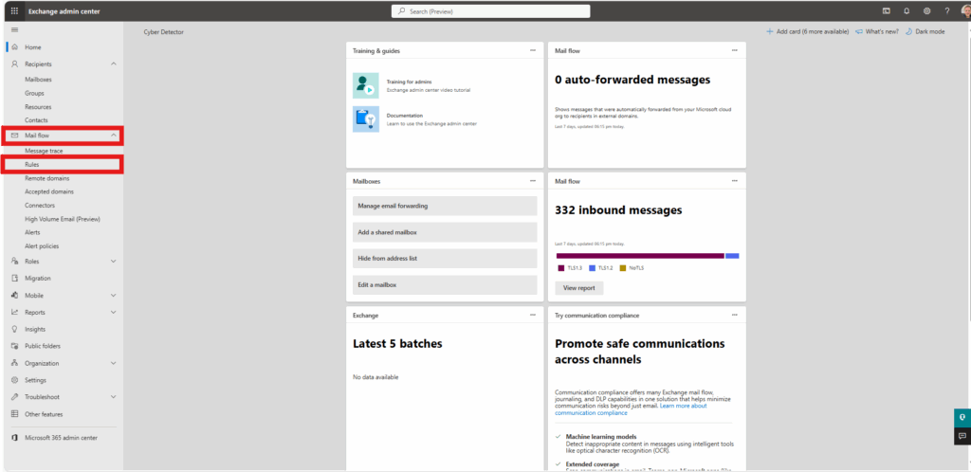The width and height of the screenshot is (971, 472).
Task: Open What's new?
Action: (877, 31)
